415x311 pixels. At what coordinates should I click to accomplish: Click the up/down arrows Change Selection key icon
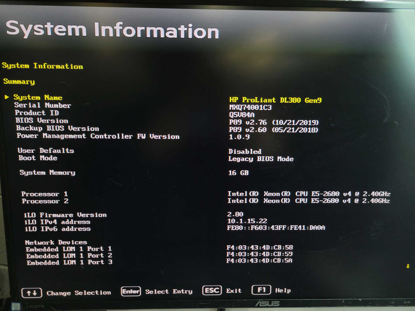(x=32, y=293)
